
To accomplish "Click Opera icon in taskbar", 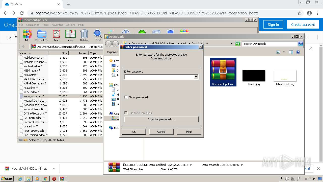I will coord(54,179).
